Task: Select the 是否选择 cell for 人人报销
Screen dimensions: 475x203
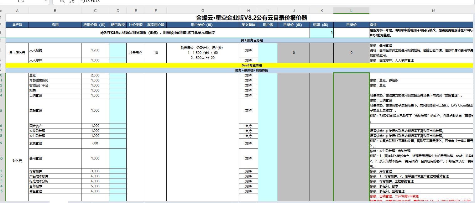Action: pyautogui.click(x=118, y=50)
